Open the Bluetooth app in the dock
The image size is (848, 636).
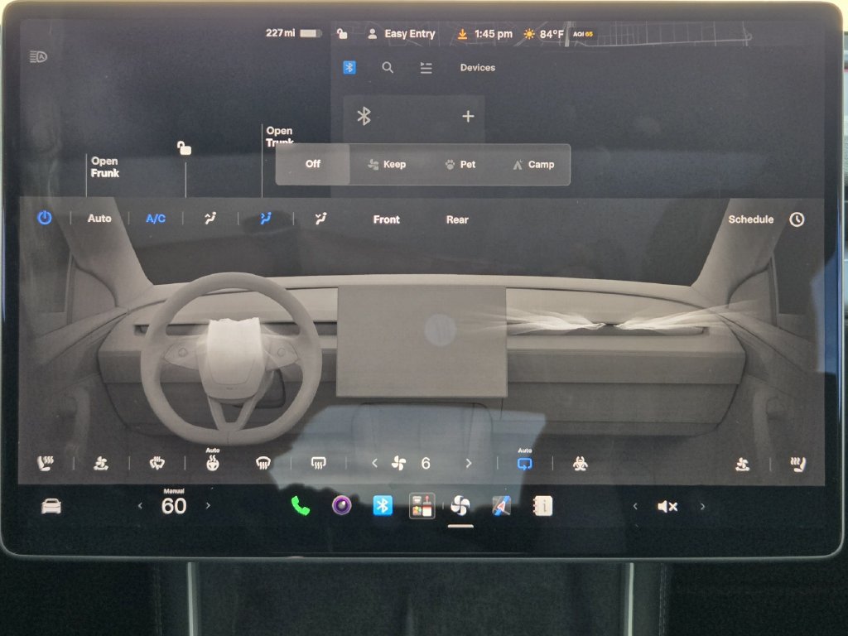click(383, 506)
